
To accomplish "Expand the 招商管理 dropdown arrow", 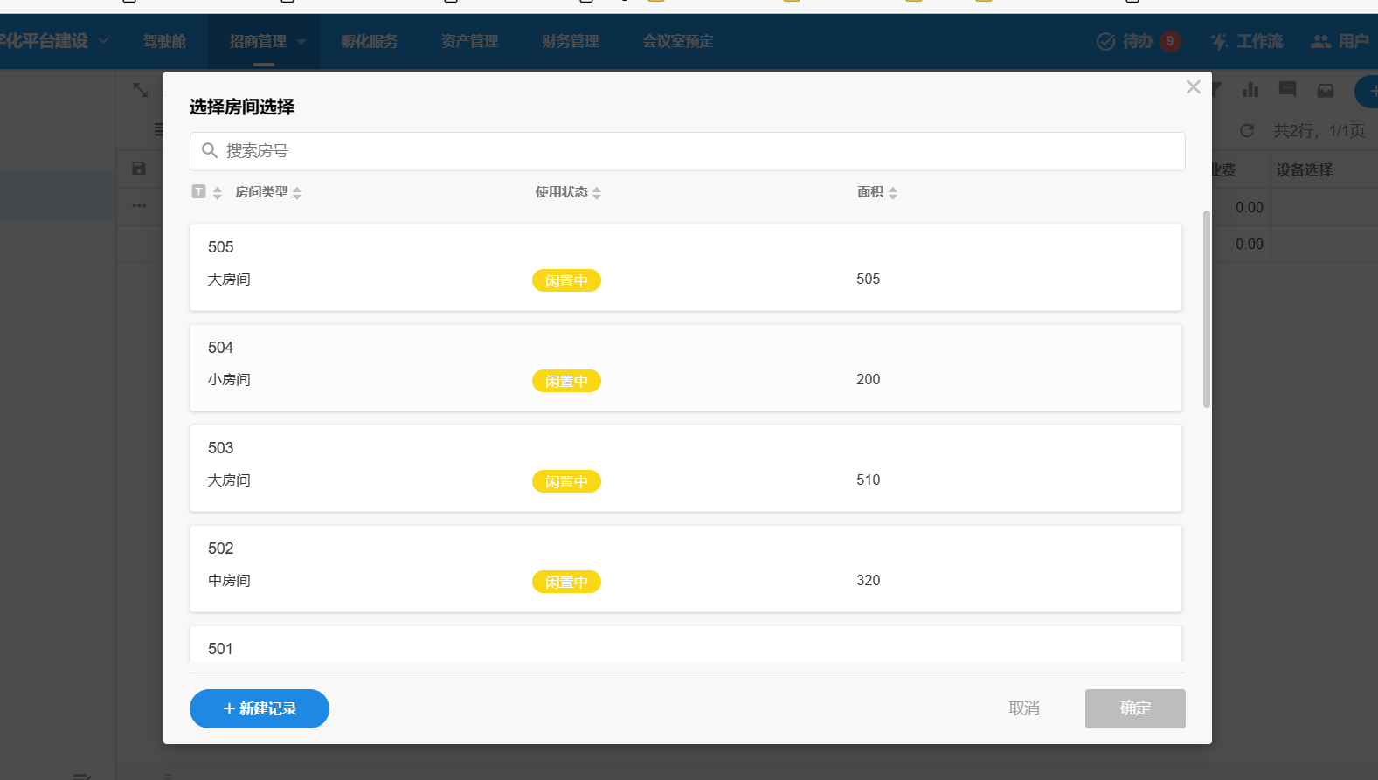I will (x=301, y=41).
